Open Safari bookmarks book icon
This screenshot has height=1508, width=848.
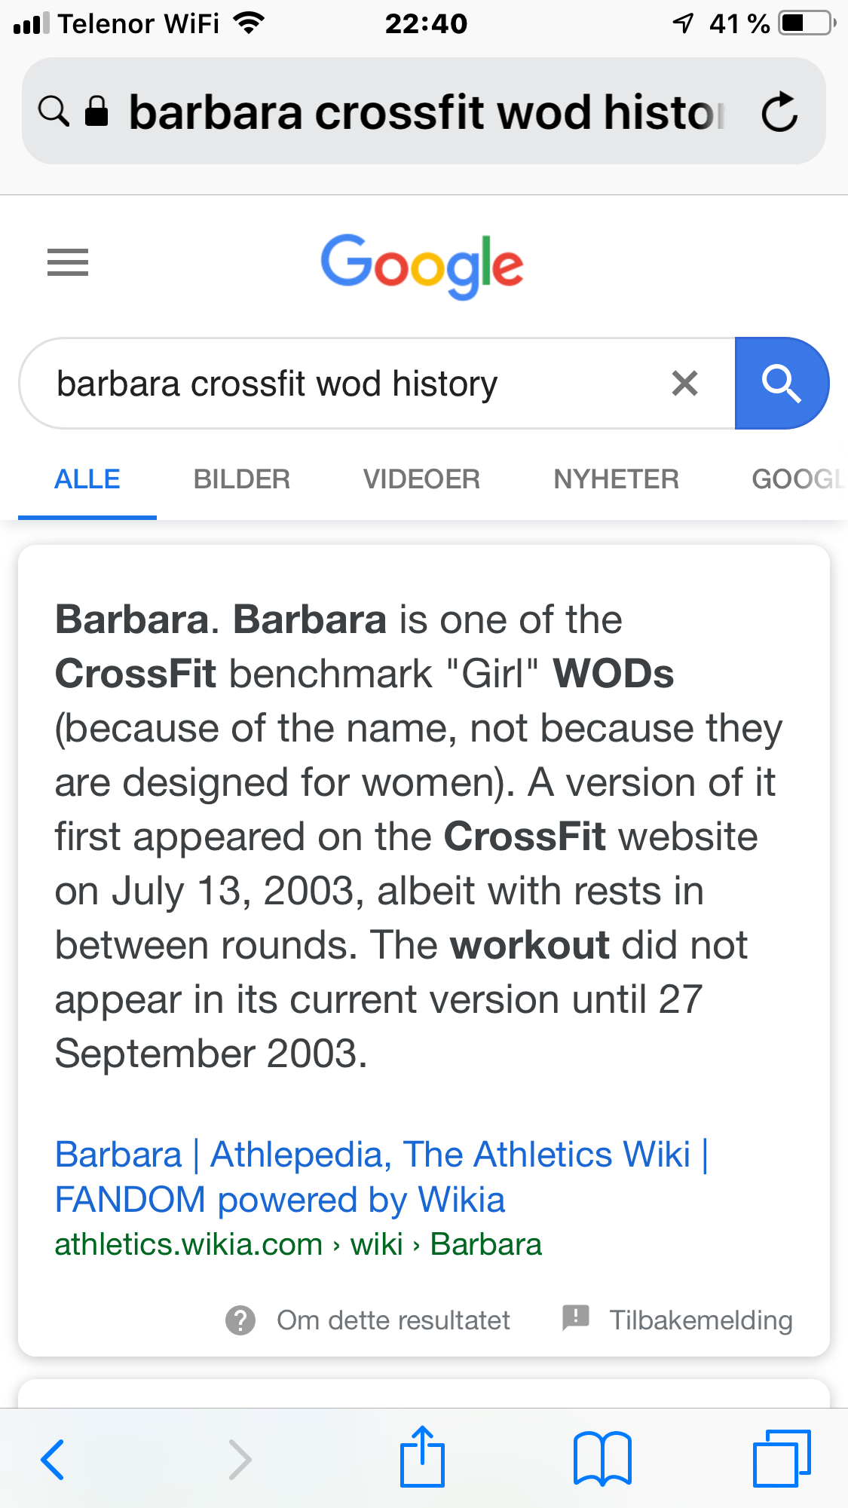coord(602,1458)
